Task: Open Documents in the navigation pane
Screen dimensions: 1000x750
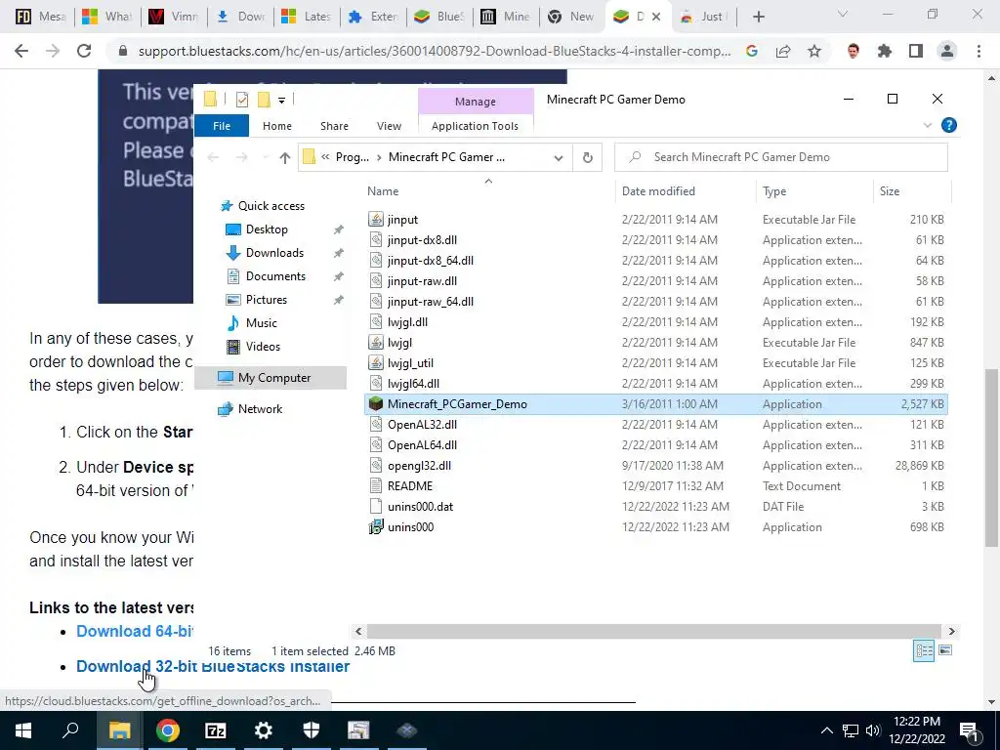Action: coord(275,276)
